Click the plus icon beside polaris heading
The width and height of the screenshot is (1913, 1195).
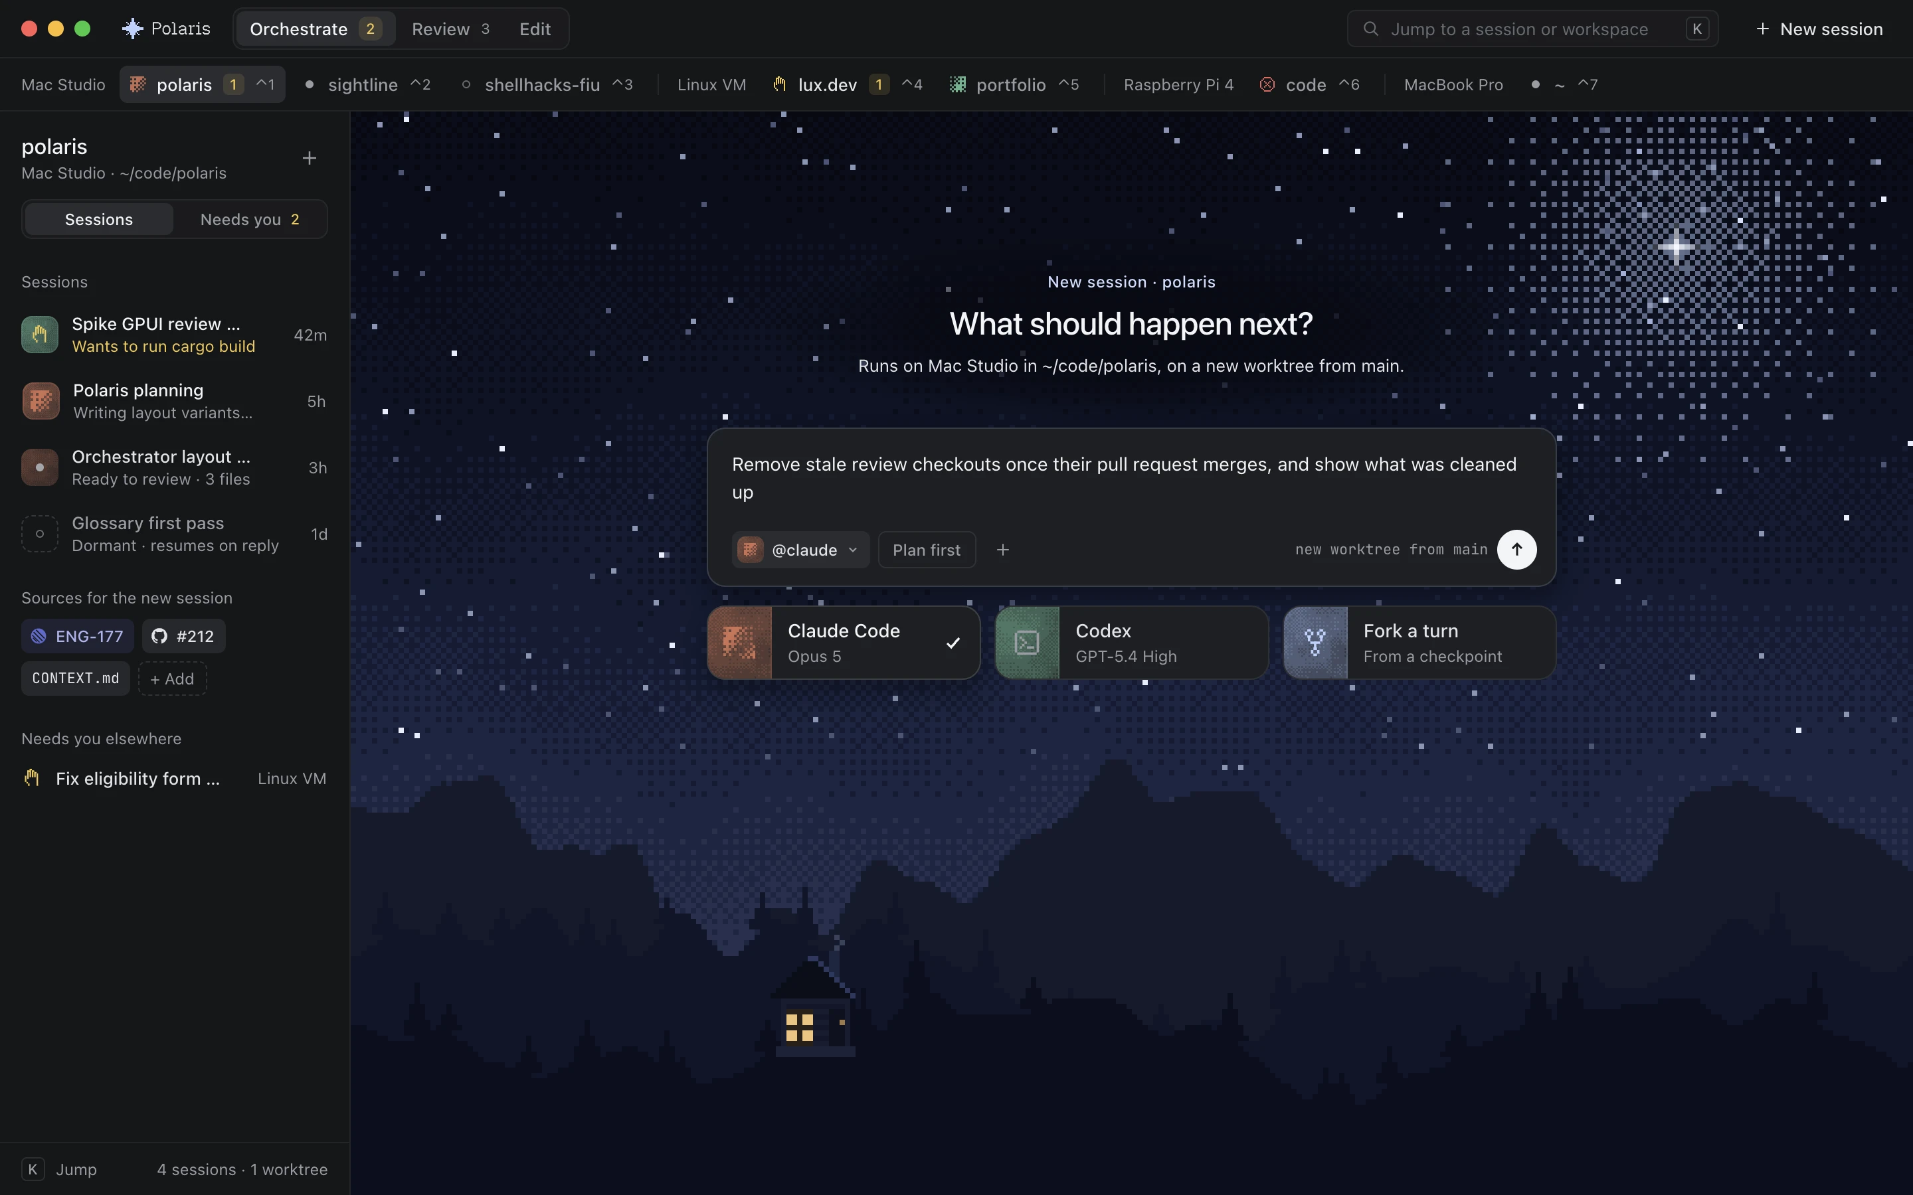click(x=309, y=158)
